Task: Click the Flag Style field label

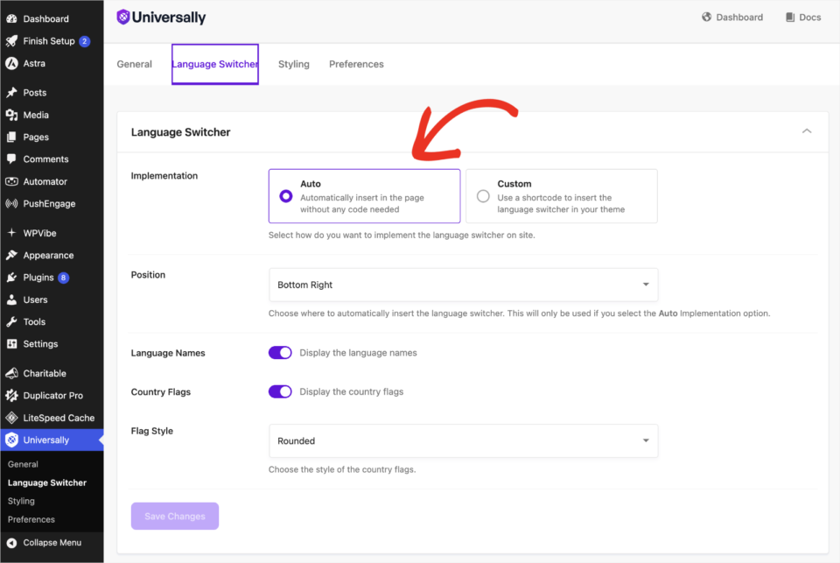Action: pos(152,431)
